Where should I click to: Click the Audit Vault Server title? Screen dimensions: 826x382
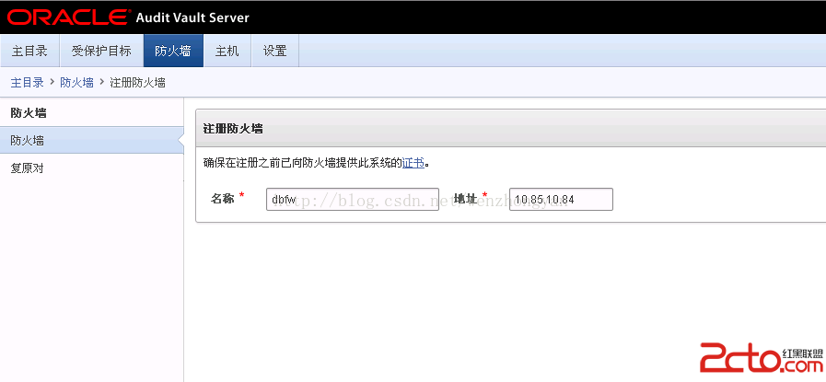pyautogui.click(x=192, y=17)
